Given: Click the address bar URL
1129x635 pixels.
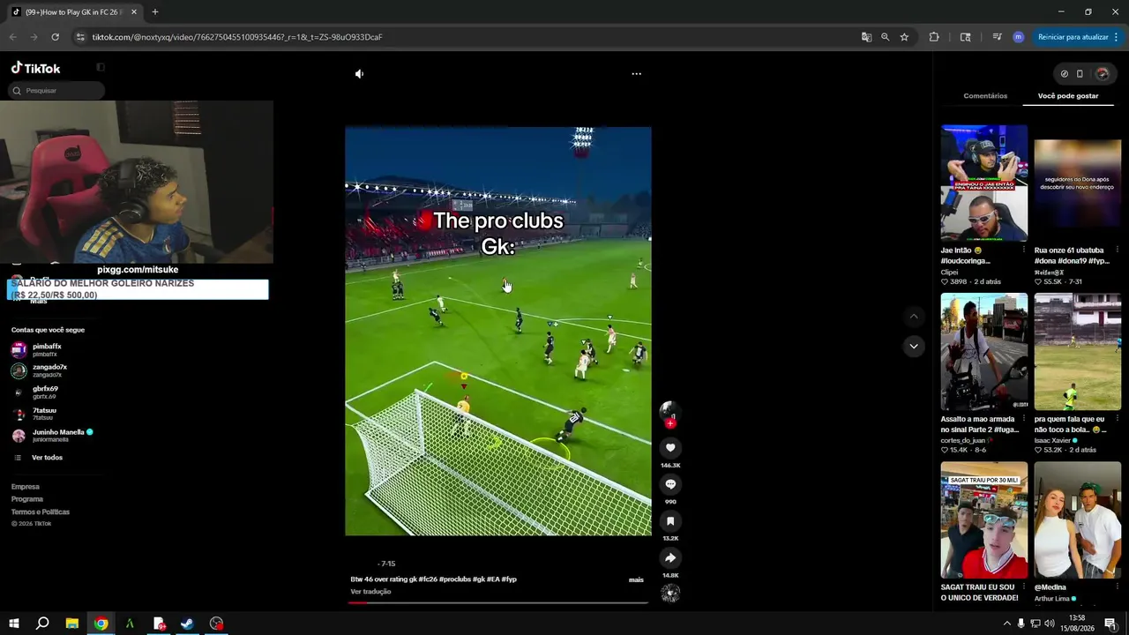Looking at the screenshot, I should (x=236, y=37).
